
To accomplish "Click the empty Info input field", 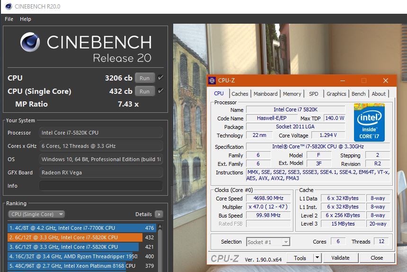I will 101,186.
